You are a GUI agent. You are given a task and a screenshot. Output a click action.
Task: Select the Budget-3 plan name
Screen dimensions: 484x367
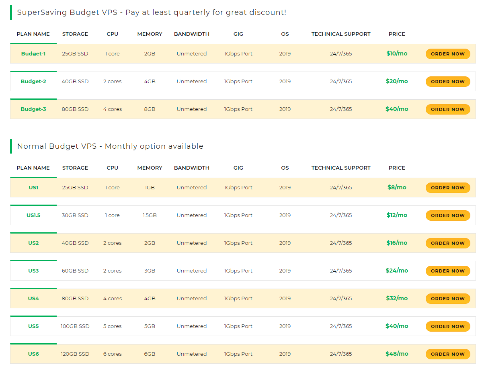coord(33,109)
